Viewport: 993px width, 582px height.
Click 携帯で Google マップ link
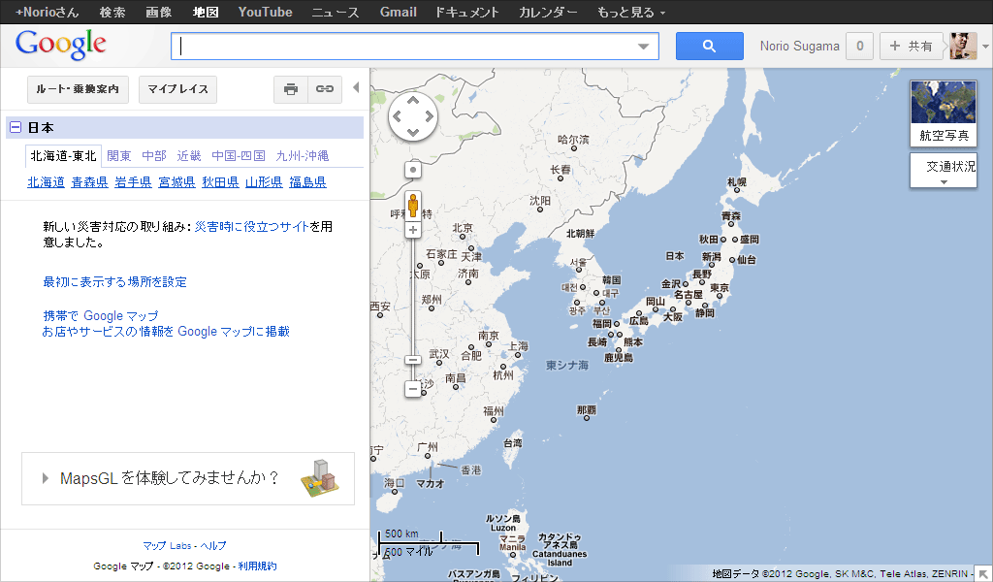click(x=101, y=315)
